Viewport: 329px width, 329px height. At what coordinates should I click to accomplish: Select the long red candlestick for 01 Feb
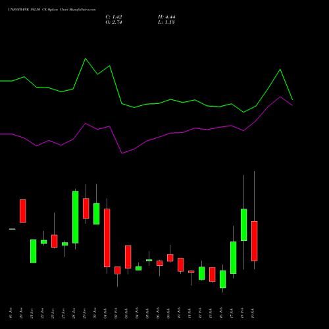click(107, 238)
